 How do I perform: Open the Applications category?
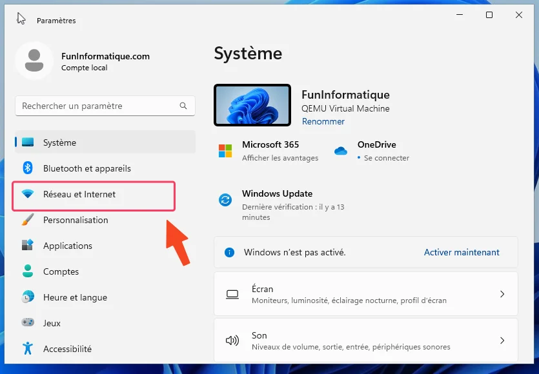(105, 246)
